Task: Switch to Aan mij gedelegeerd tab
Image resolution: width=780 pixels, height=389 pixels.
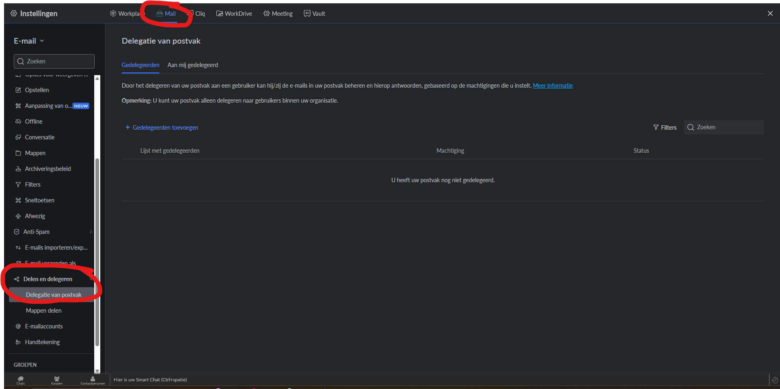Action: point(192,65)
